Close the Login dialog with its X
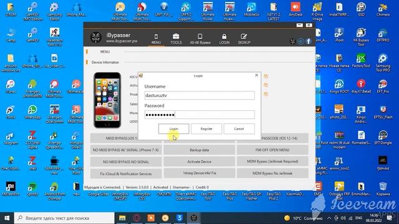 click(256, 75)
